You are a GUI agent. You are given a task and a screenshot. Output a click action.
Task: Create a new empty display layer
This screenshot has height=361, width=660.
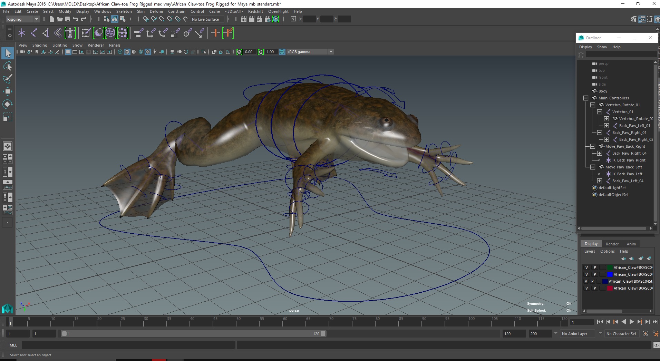[641, 258]
